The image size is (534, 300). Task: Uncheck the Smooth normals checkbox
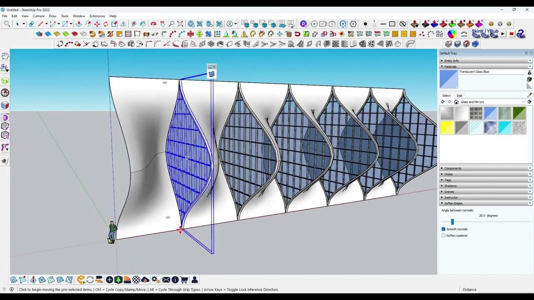tap(443, 229)
